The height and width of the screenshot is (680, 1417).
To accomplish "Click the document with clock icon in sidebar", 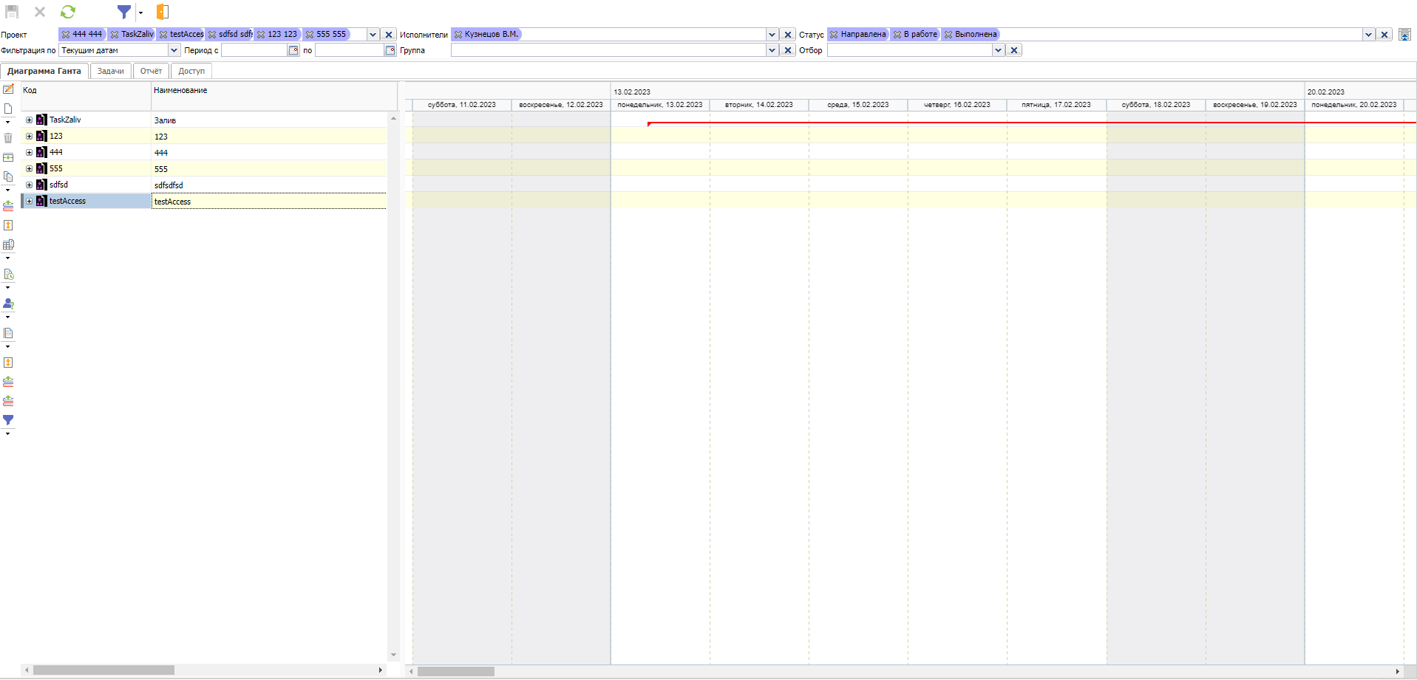I will (8, 275).
